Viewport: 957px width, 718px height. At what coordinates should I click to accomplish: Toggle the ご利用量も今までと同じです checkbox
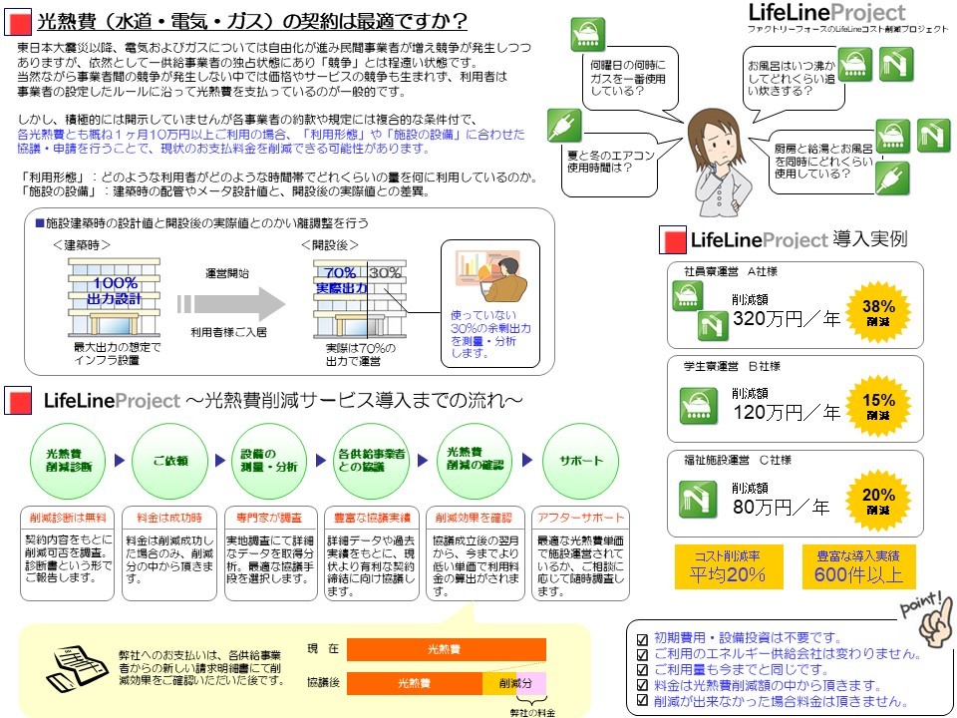pyautogui.click(x=642, y=670)
